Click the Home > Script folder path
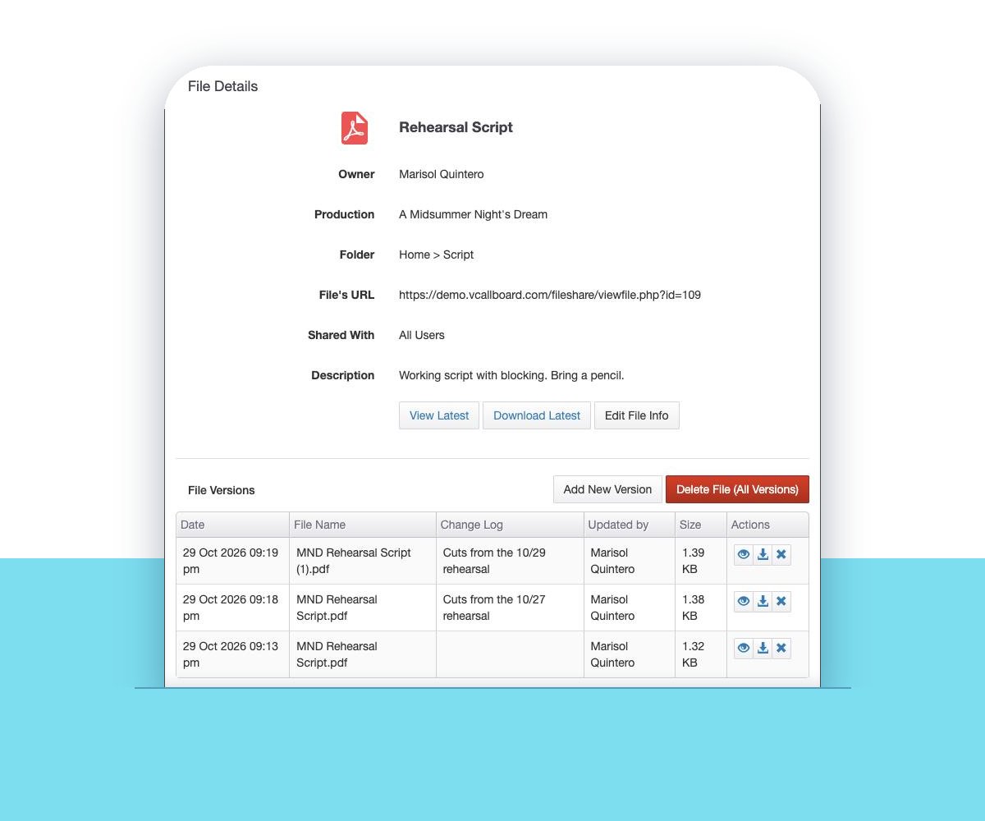The height and width of the screenshot is (821, 985). tap(436, 255)
